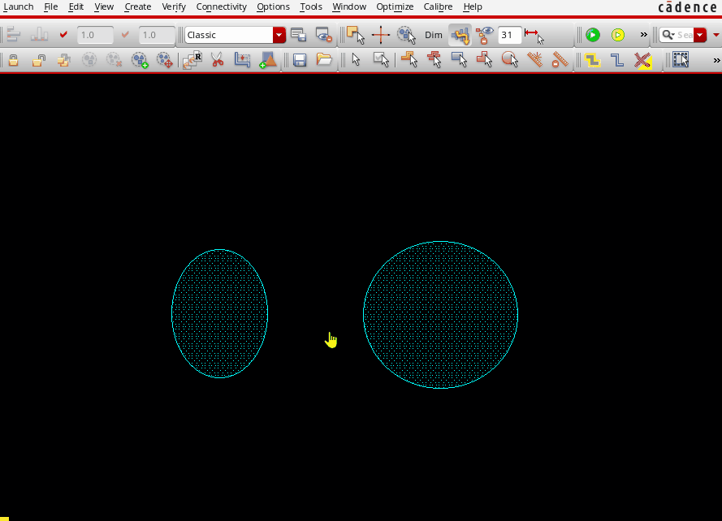Click the closed padlock lock icon

(x=14, y=60)
